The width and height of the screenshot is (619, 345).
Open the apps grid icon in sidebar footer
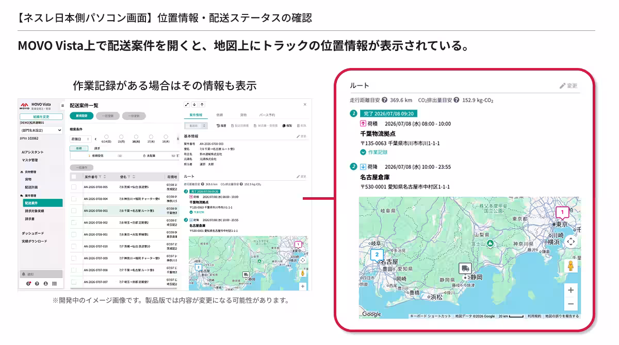(x=54, y=283)
